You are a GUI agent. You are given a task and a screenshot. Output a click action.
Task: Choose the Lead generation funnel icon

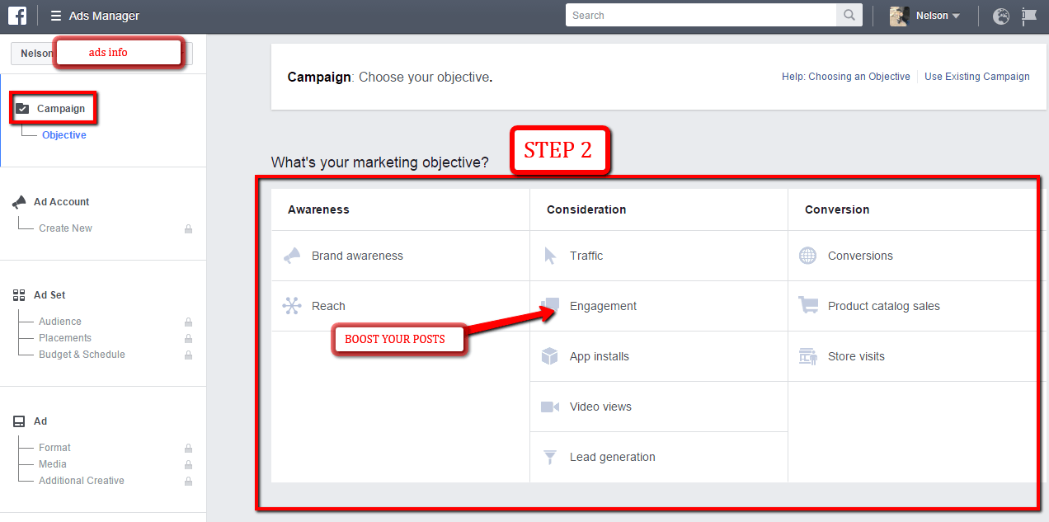pos(550,457)
